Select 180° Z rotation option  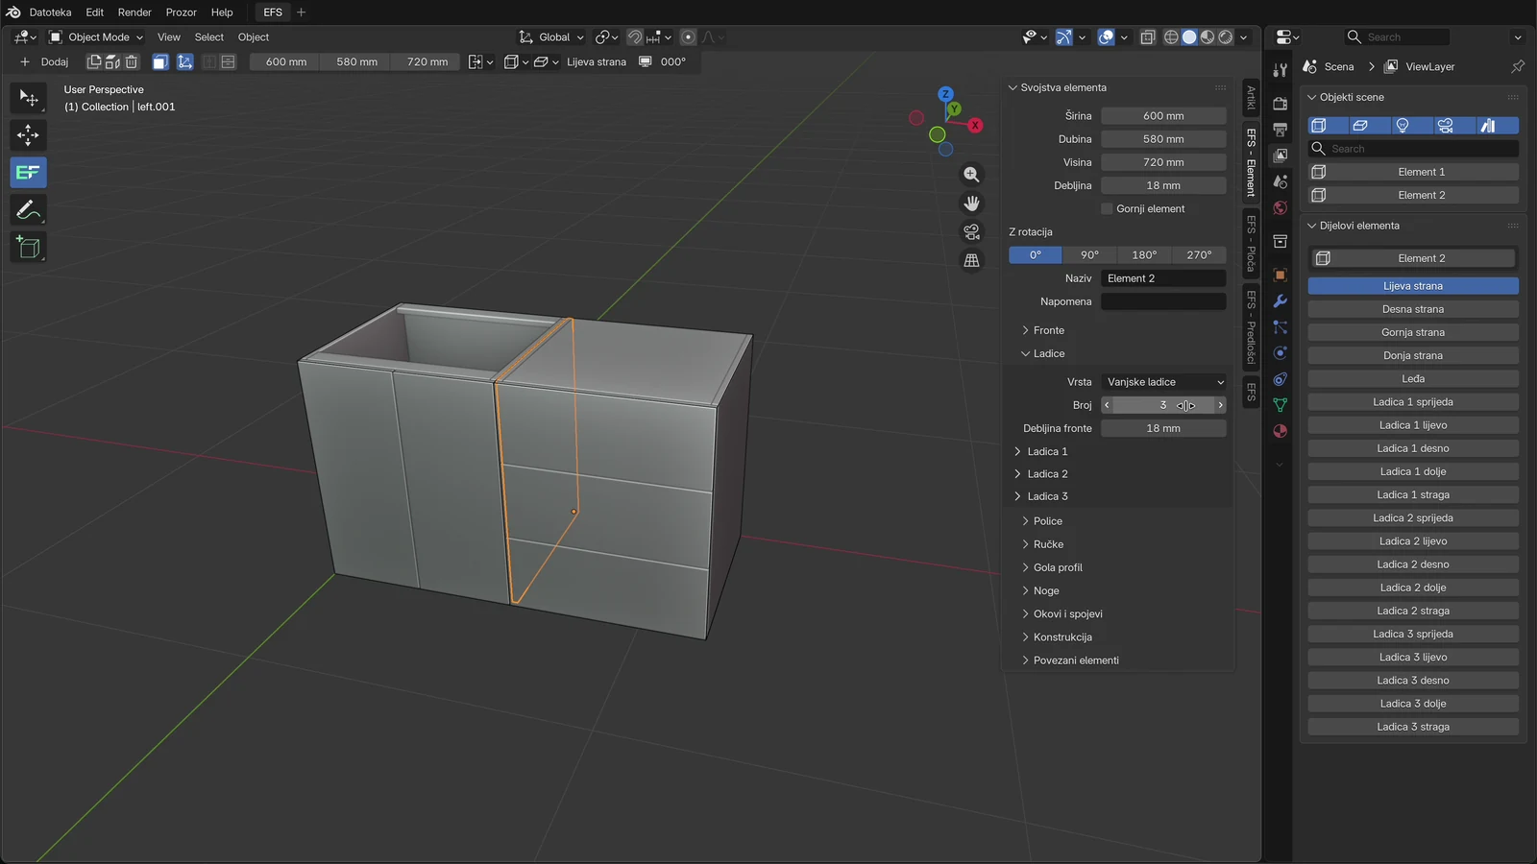pos(1144,255)
